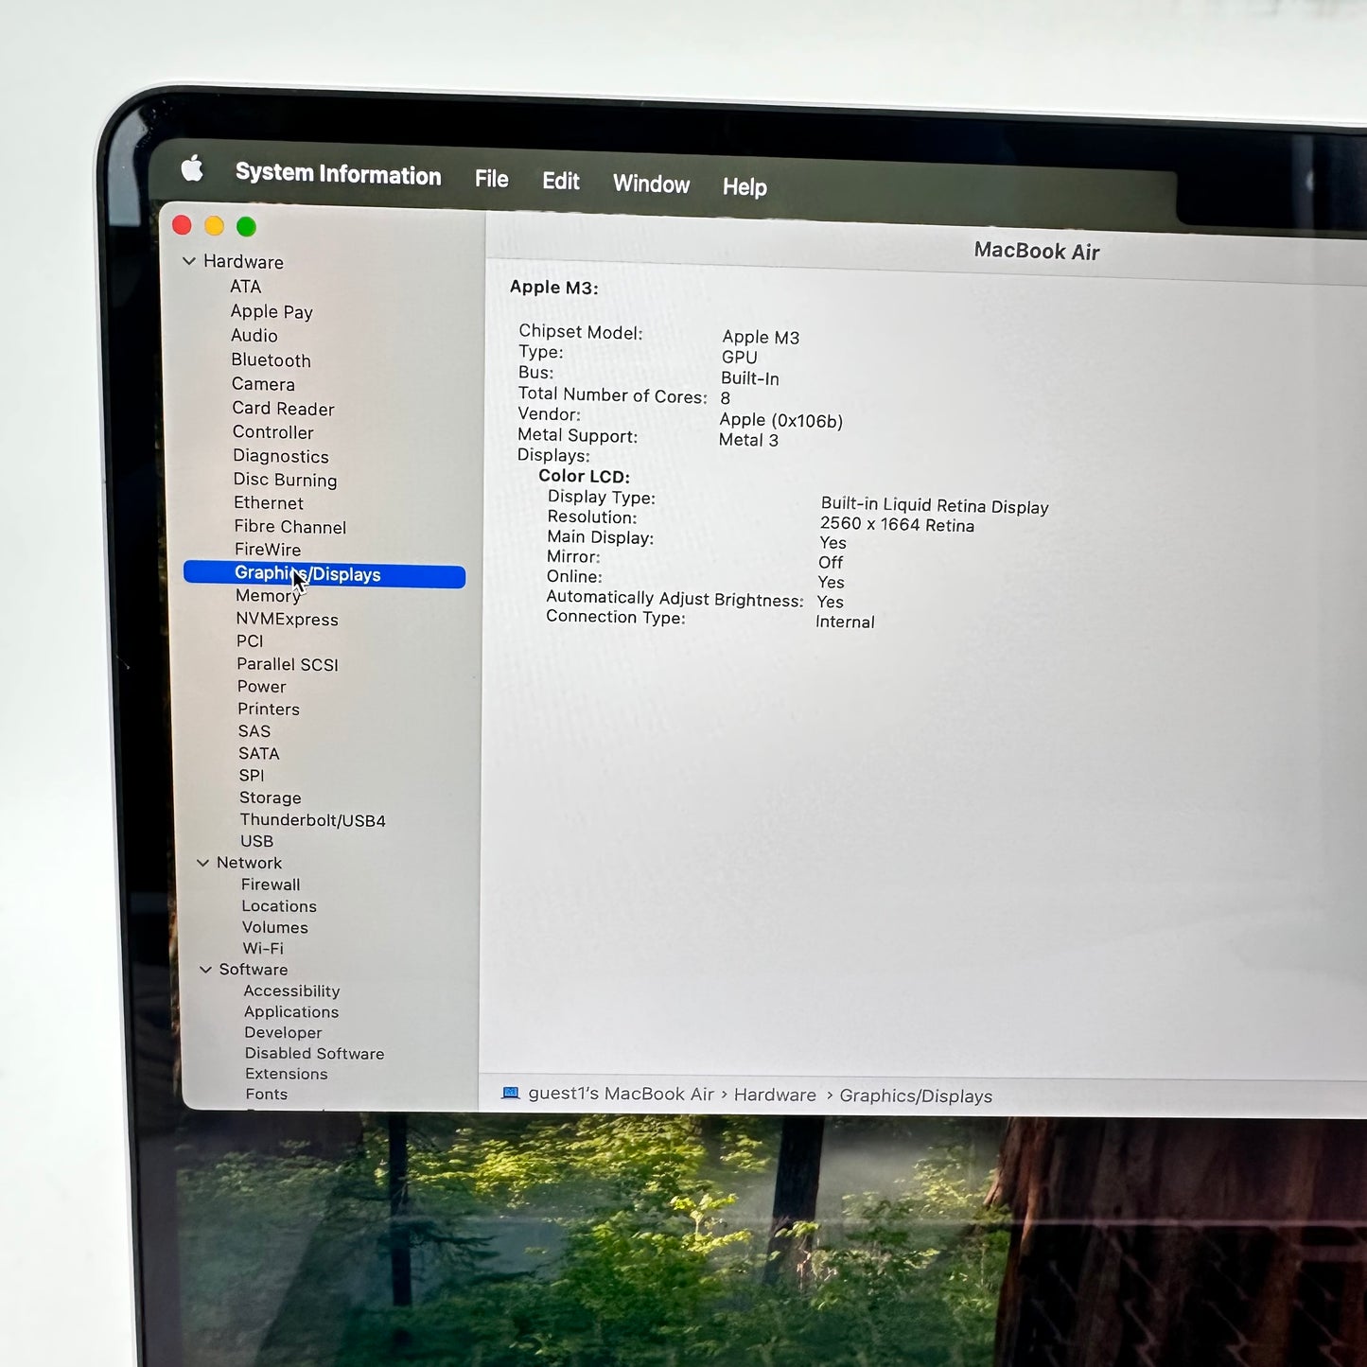Select Storage in the sidebar
This screenshot has width=1367, height=1367.
pyautogui.click(x=271, y=798)
